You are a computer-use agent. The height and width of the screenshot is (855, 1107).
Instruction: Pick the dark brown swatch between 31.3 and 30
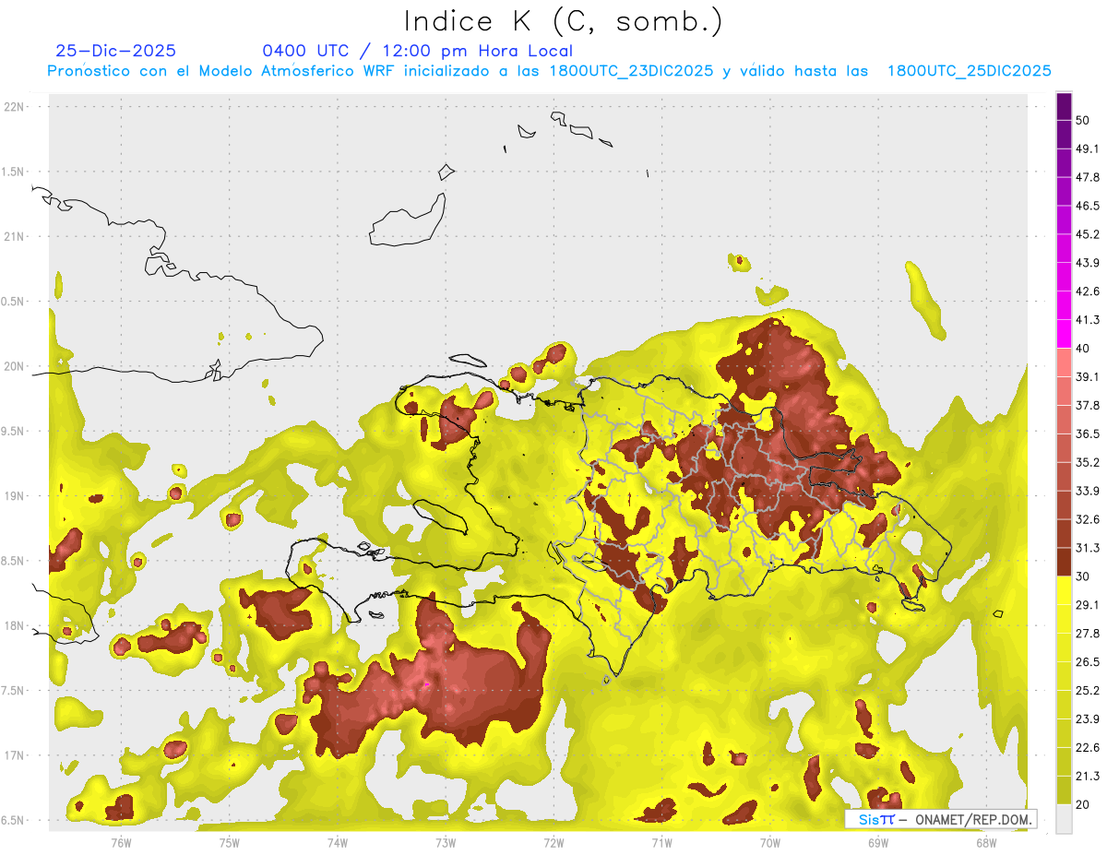click(1064, 562)
